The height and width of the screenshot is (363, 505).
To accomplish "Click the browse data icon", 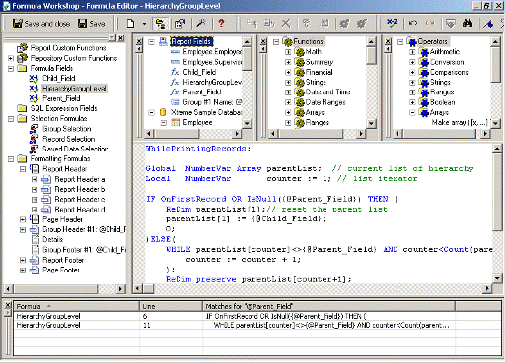I will (x=450, y=24).
